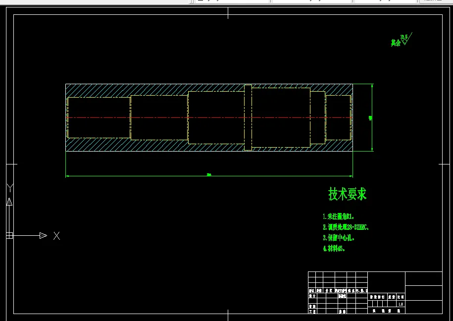Screen dimensions: 453x321
Task: Select the 工艺 cell in title block
Action: (x=312, y=312)
